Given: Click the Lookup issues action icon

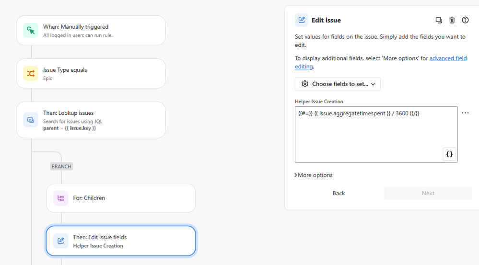Looking at the screenshot, I should click(31, 120).
